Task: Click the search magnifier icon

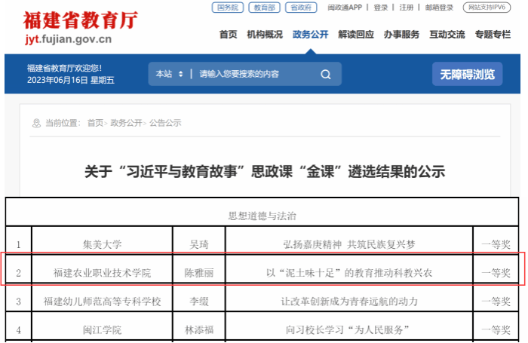Action: 326,74
